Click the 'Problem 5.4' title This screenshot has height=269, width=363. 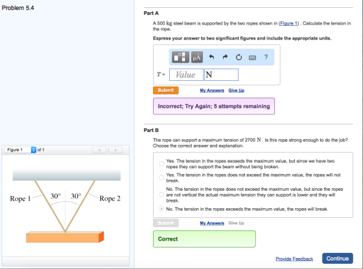[18, 8]
